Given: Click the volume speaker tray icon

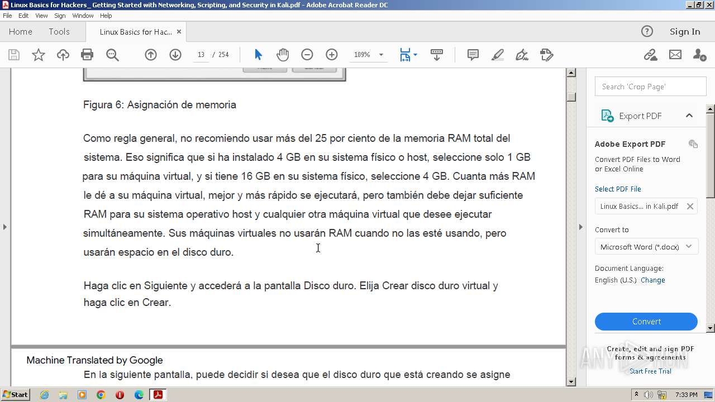Looking at the screenshot, I should click(x=649, y=395).
